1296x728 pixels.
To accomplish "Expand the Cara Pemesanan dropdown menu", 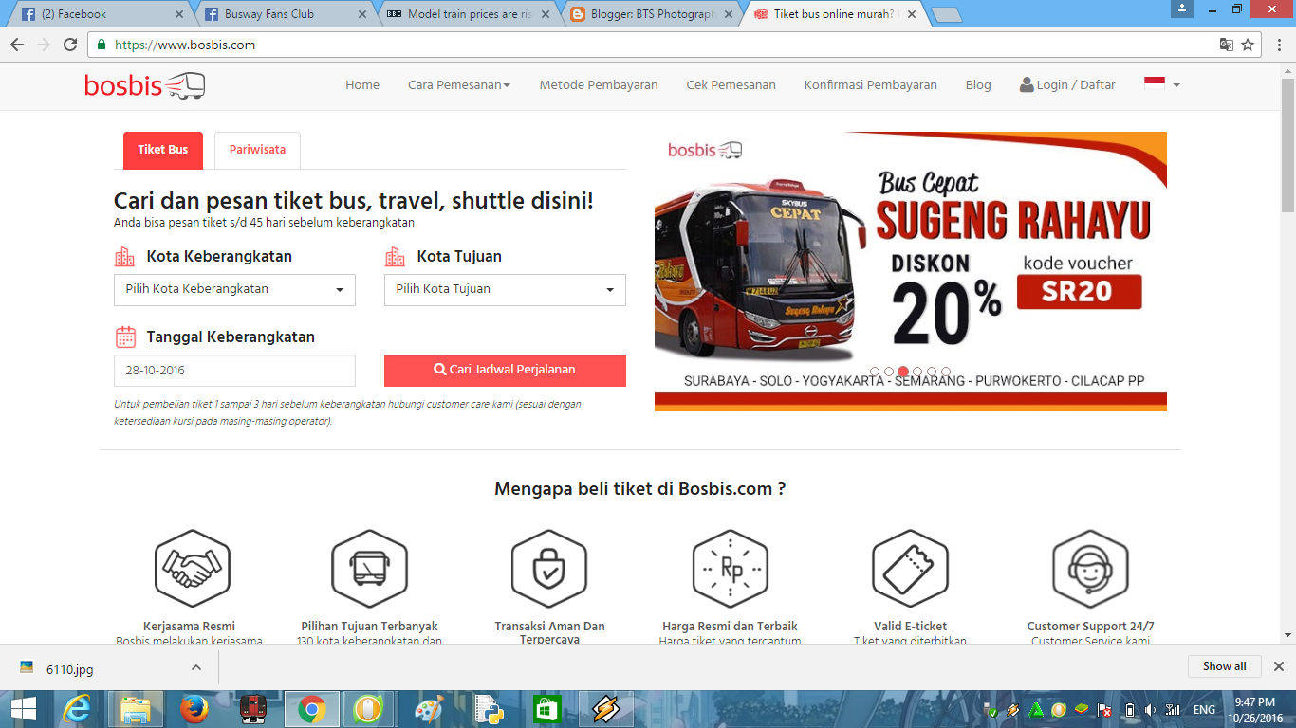I will 459,84.
